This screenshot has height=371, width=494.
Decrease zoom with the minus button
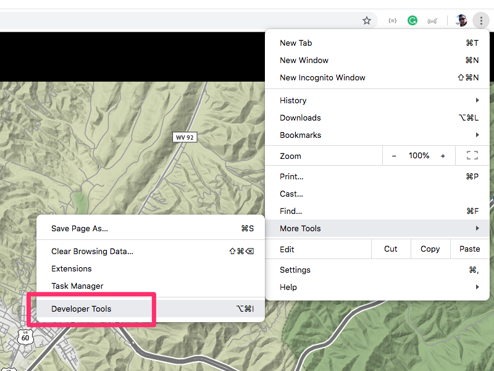coord(395,156)
